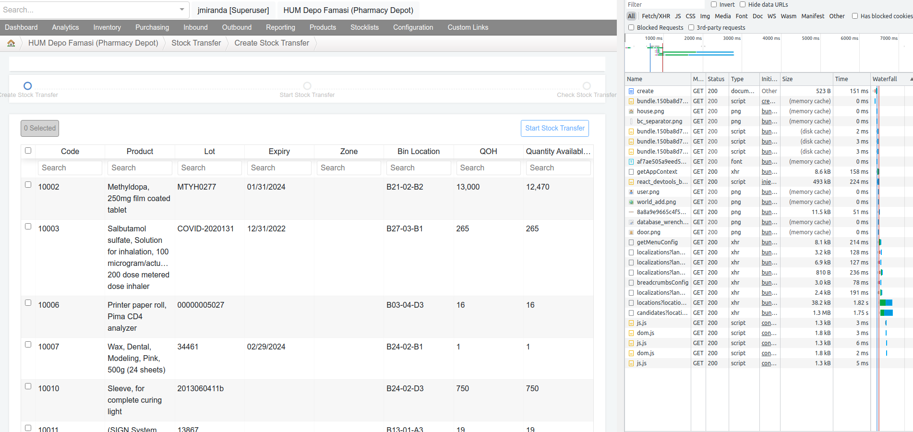Image resolution: width=913 pixels, height=432 pixels.
Task: Click the network Filter text box
Action: tap(665, 4)
